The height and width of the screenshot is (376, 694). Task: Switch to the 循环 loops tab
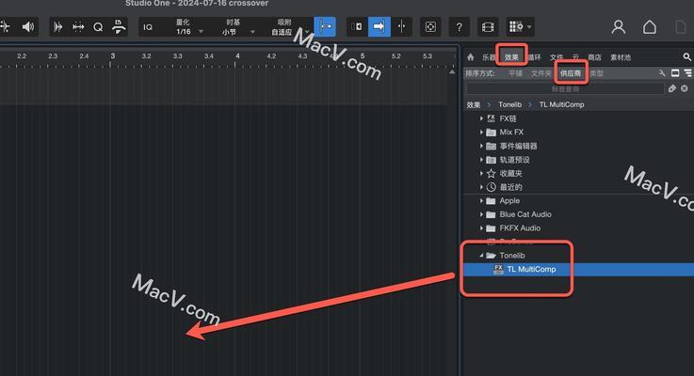(534, 57)
